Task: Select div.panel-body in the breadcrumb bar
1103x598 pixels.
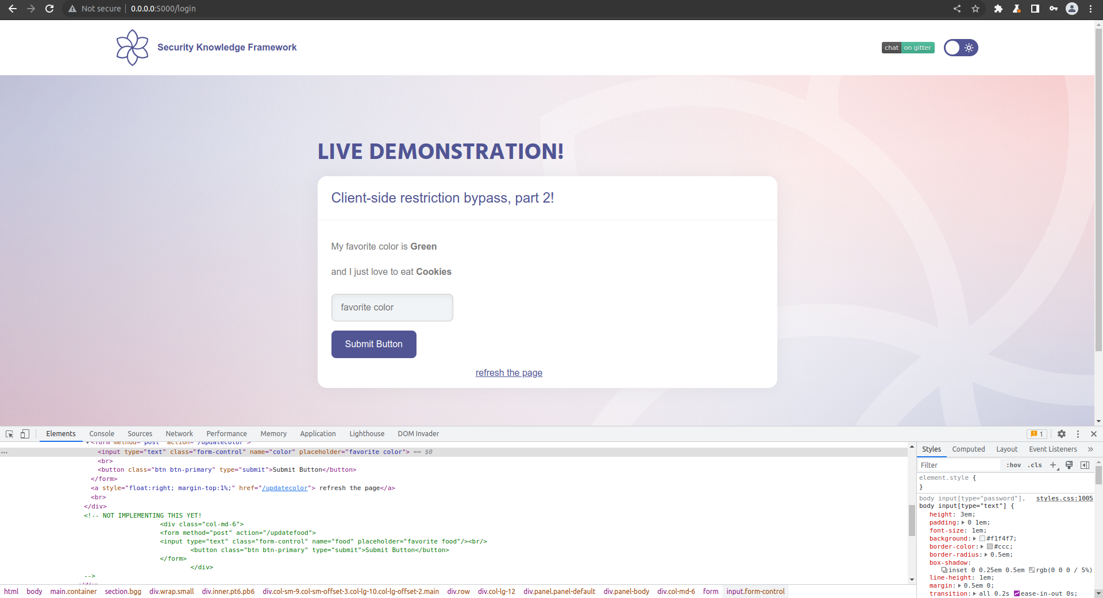Action: [x=626, y=592]
